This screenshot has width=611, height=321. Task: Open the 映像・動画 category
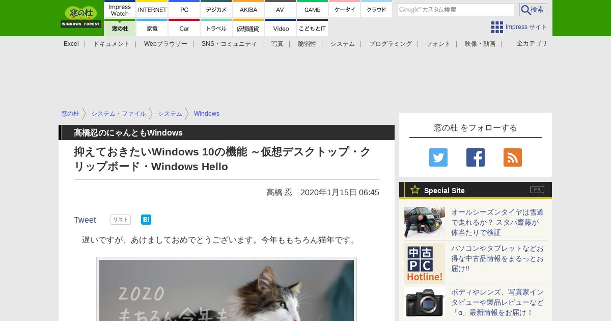tap(480, 44)
